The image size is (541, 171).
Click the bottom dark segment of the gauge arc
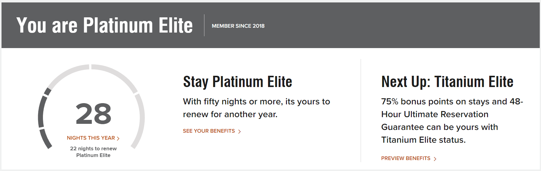tap(46, 138)
